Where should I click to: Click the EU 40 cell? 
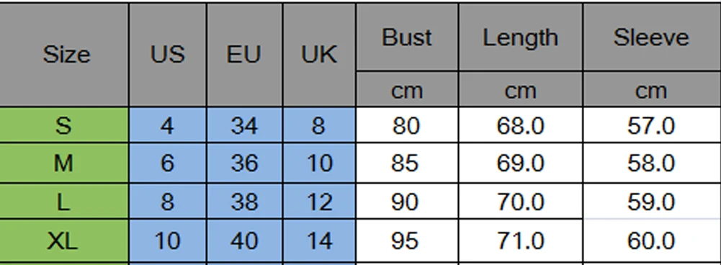coord(245,241)
